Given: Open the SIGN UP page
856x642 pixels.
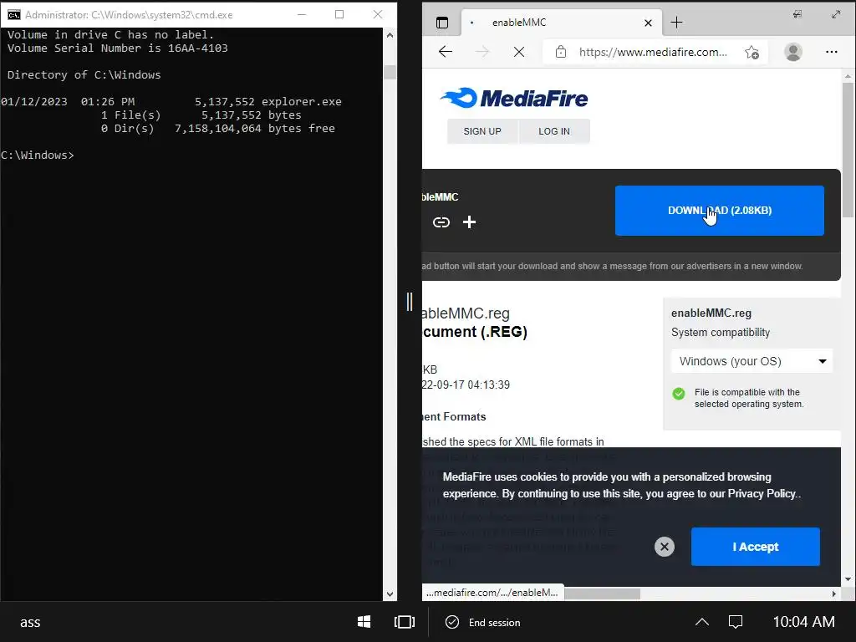Looking at the screenshot, I should click(x=482, y=131).
